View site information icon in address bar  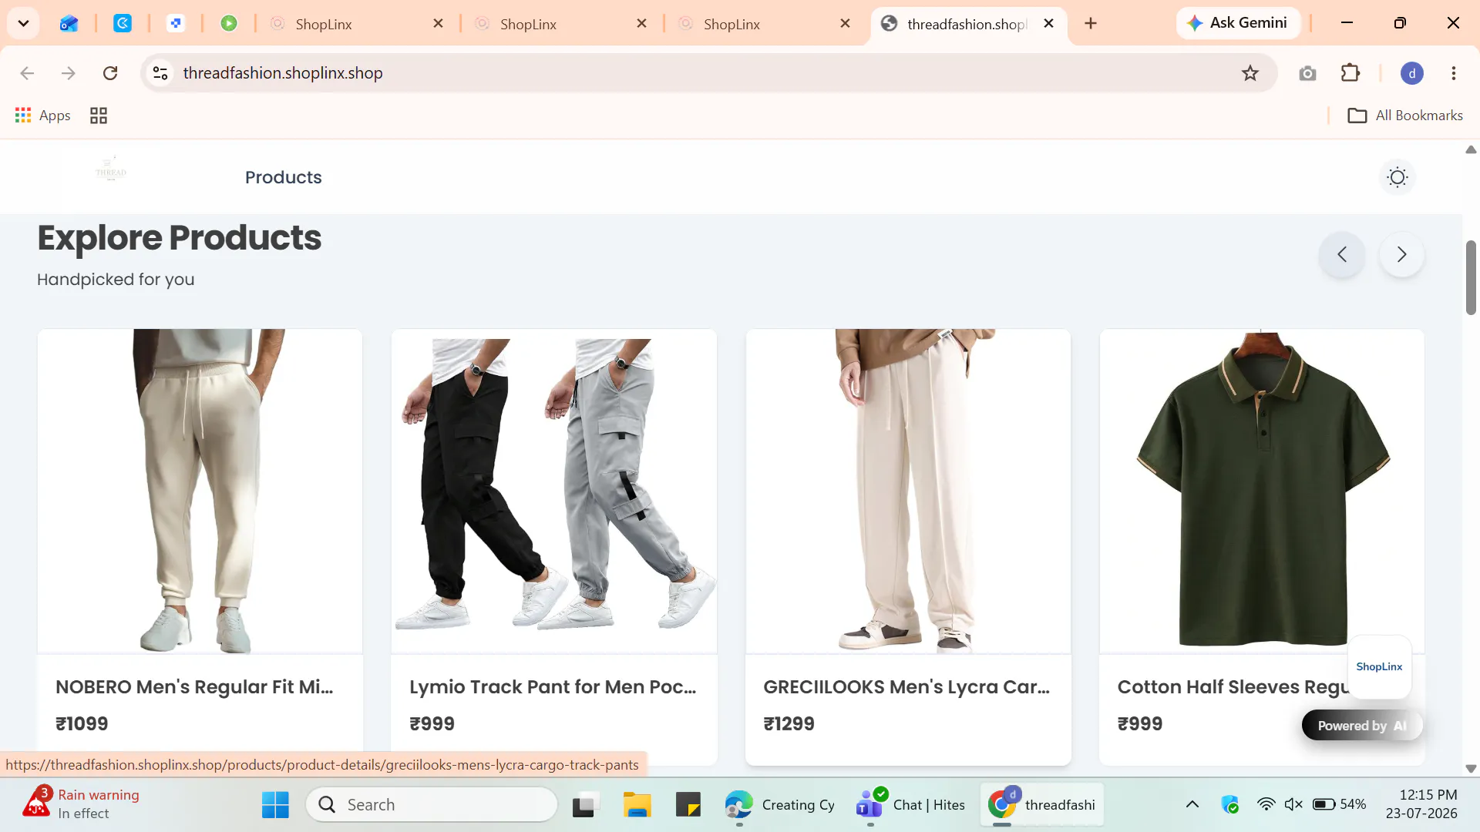click(160, 72)
